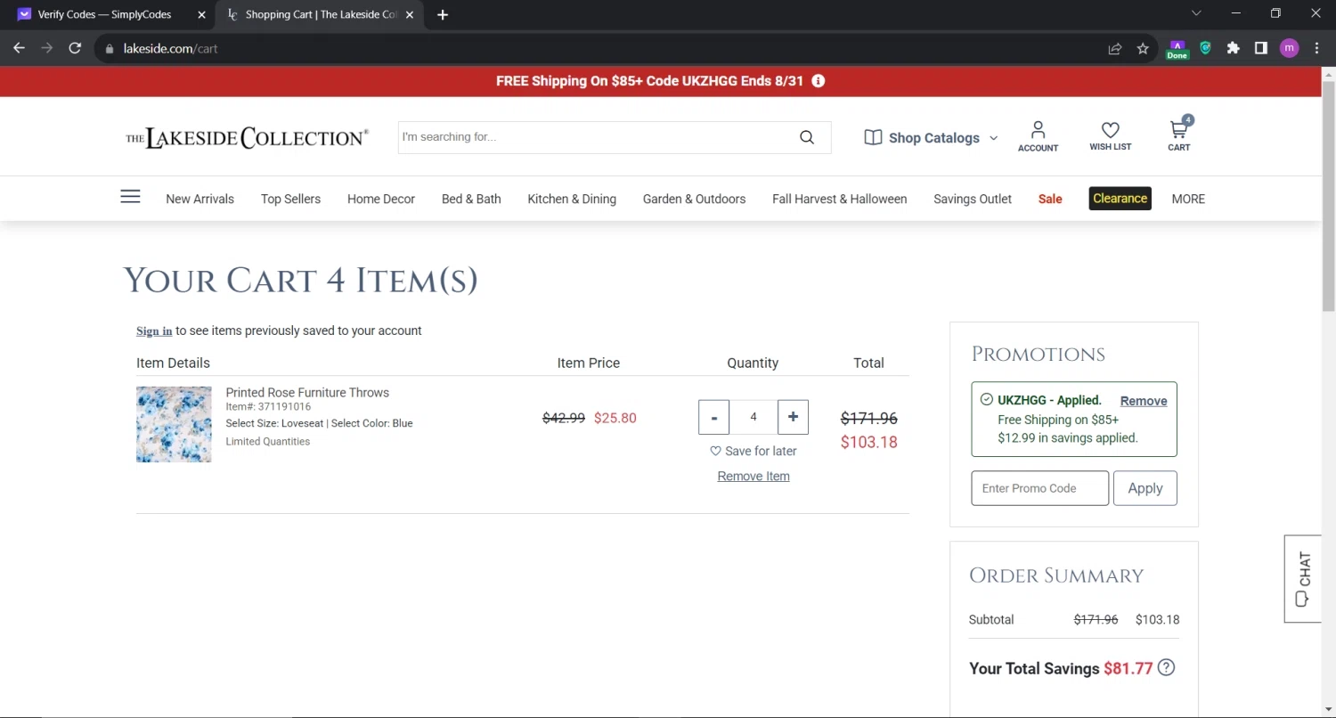Bookmark this page with star icon
This screenshot has height=718, width=1336.
pyautogui.click(x=1143, y=49)
